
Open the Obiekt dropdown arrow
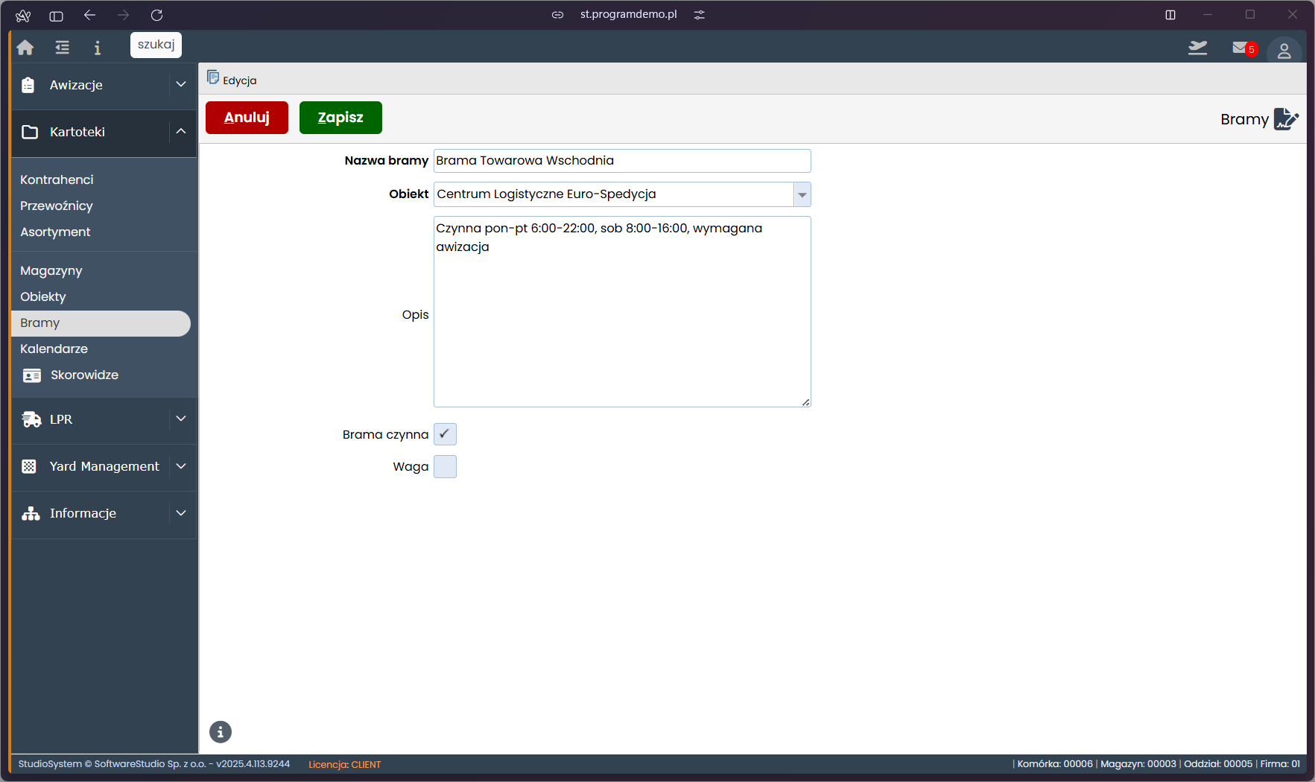click(x=802, y=194)
